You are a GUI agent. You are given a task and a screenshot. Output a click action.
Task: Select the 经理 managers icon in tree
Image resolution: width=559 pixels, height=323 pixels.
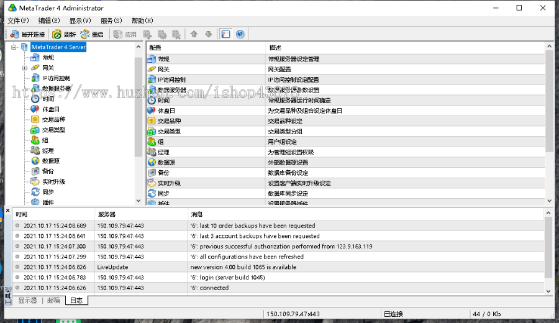tap(35, 150)
